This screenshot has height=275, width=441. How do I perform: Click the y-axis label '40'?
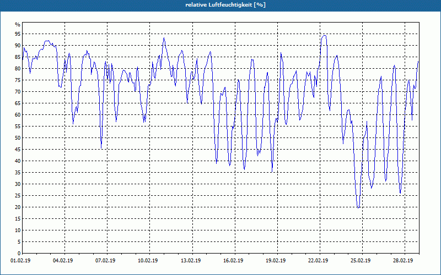pyautogui.click(x=18, y=161)
